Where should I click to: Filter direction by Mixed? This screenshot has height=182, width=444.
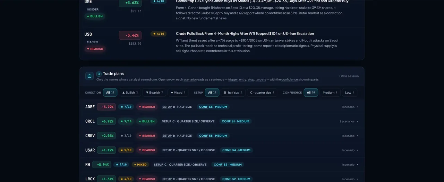178,93
